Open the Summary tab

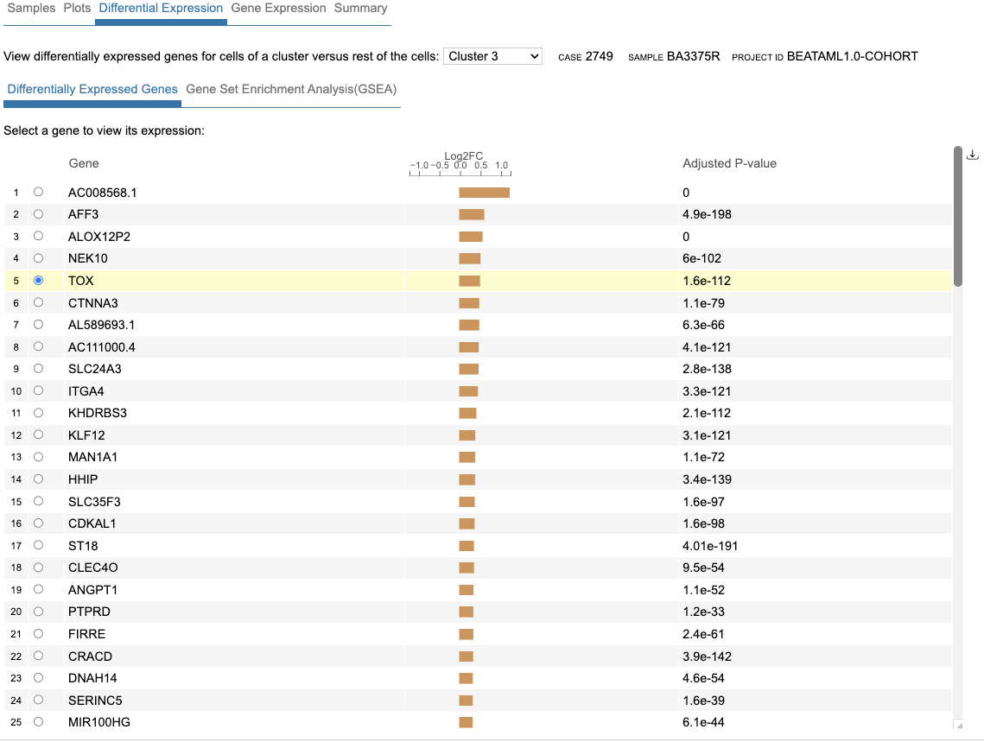(360, 9)
